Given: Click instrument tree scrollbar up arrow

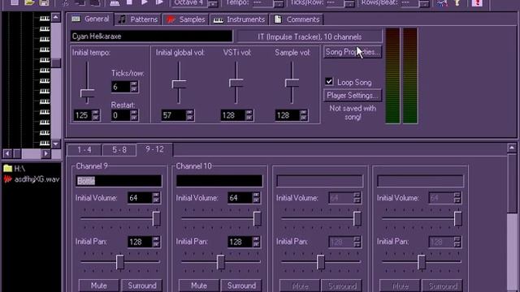Looking at the screenshot, I should coord(56,17).
